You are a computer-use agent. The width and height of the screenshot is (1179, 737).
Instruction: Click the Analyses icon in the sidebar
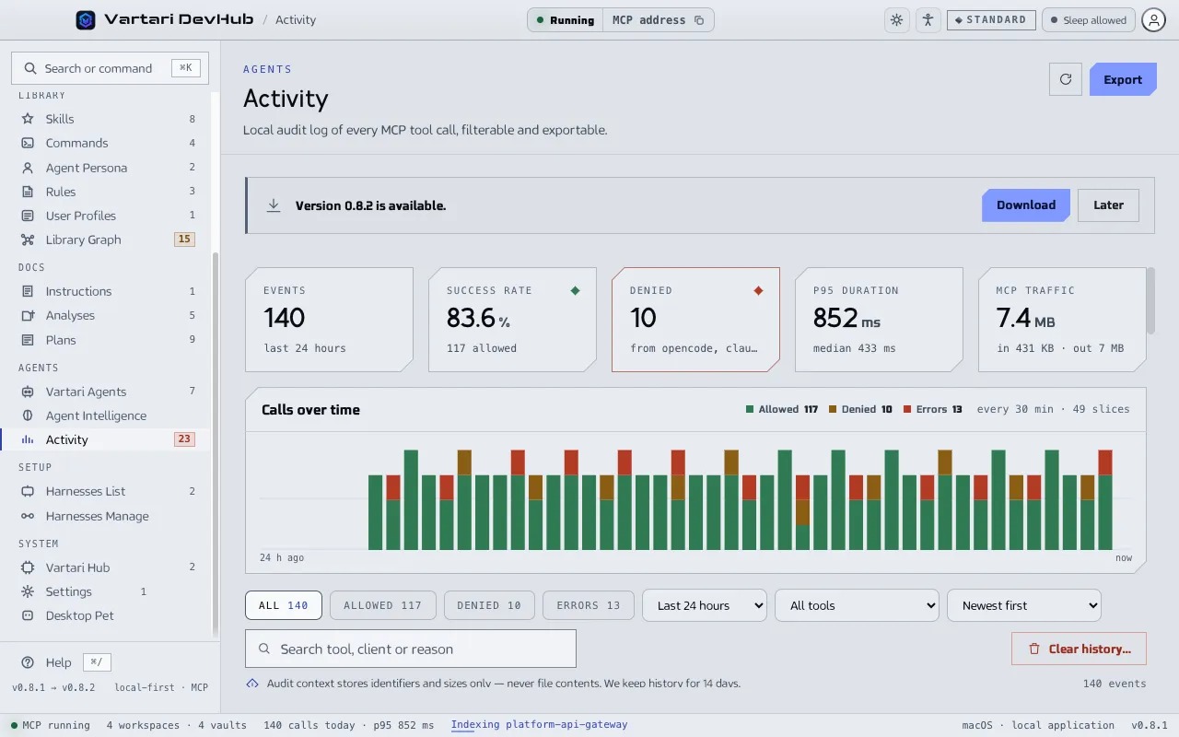point(28,315)
